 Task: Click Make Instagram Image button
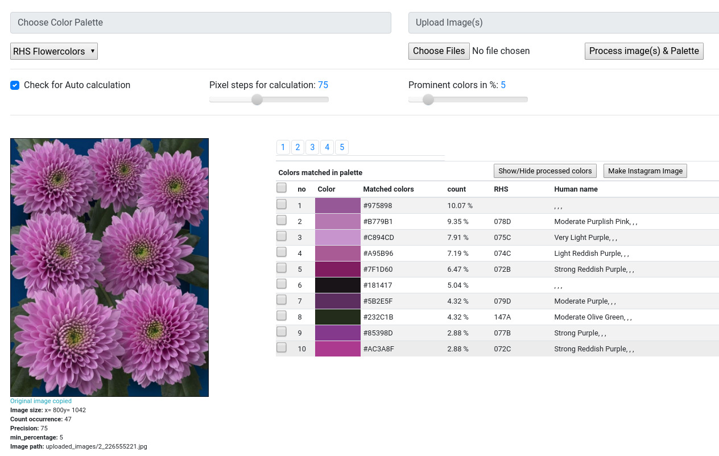click(645, 171)
